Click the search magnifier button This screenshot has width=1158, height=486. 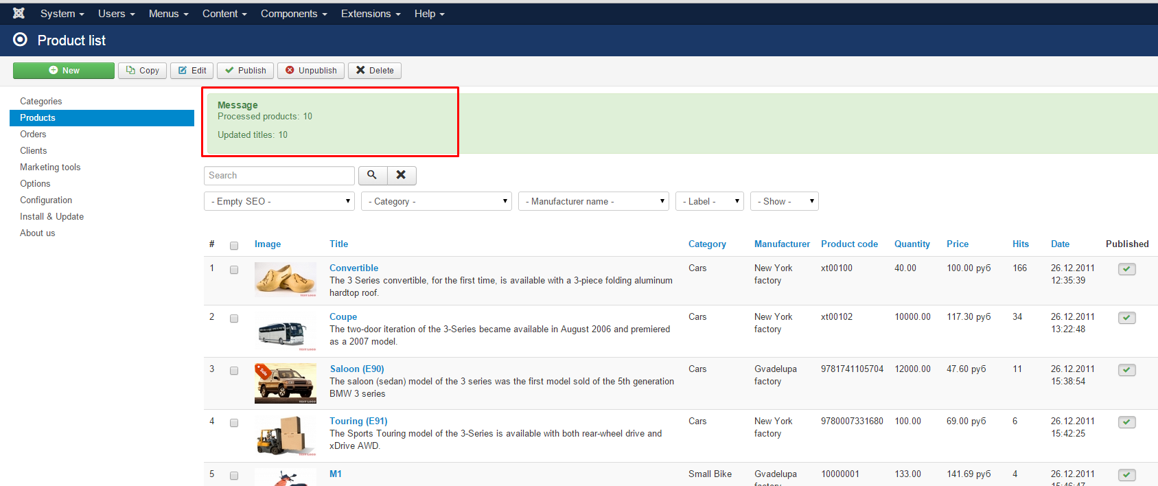pos(372,176)
